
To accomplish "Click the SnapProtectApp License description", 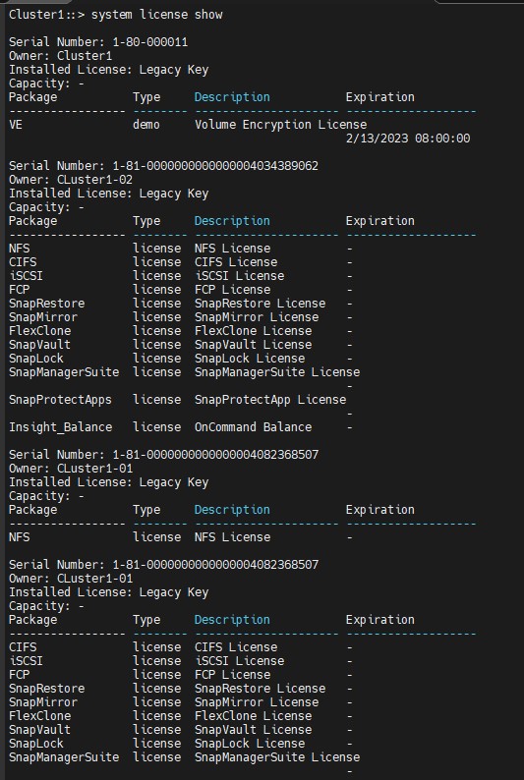I will pyautogui.click(x=270, y=400).
